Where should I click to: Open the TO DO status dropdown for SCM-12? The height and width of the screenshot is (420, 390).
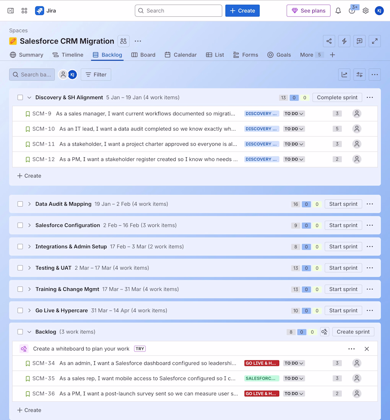coord(294,159)
